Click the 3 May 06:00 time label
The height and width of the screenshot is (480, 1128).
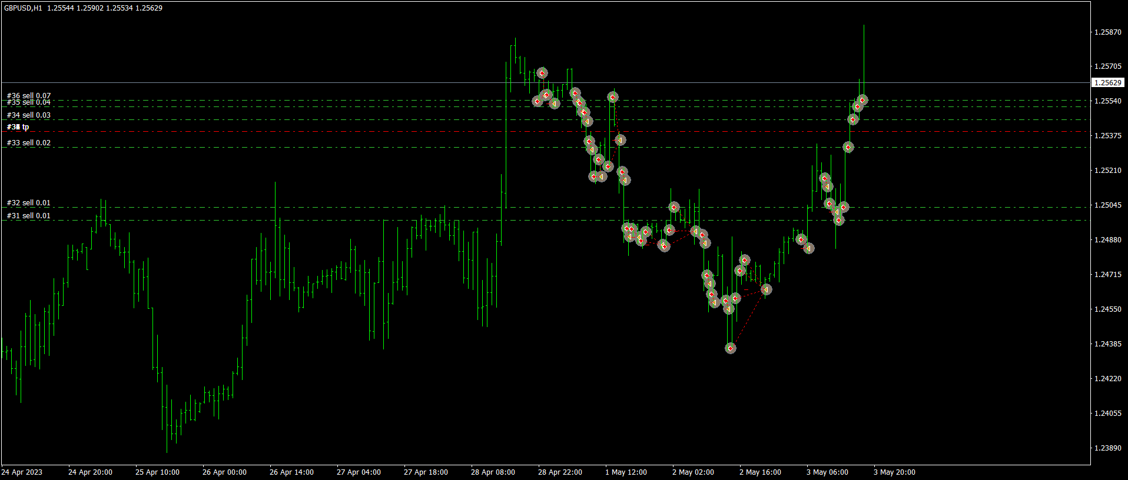point(827,472)
